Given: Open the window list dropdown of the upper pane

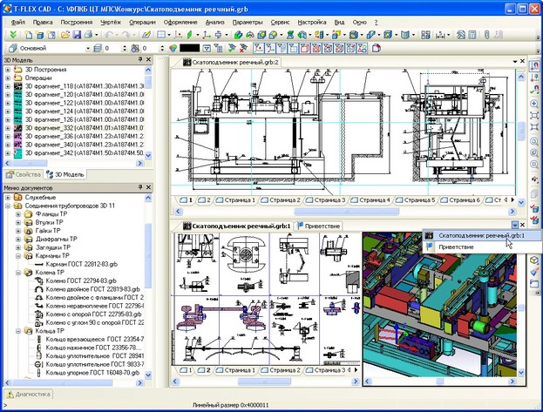Looking at the screenshot, I should 515,61.
